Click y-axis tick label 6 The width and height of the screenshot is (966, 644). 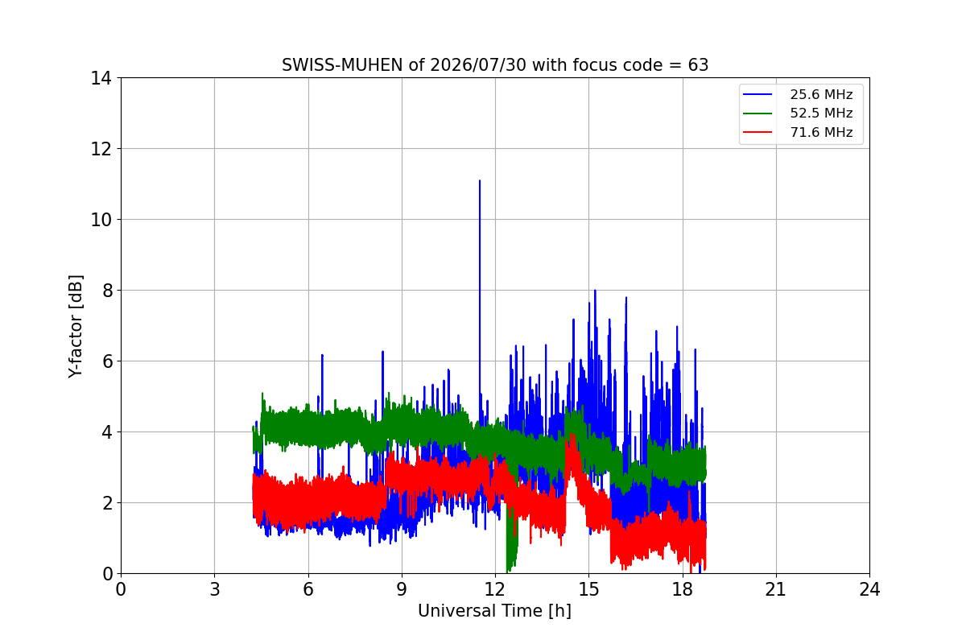(106, 361)
